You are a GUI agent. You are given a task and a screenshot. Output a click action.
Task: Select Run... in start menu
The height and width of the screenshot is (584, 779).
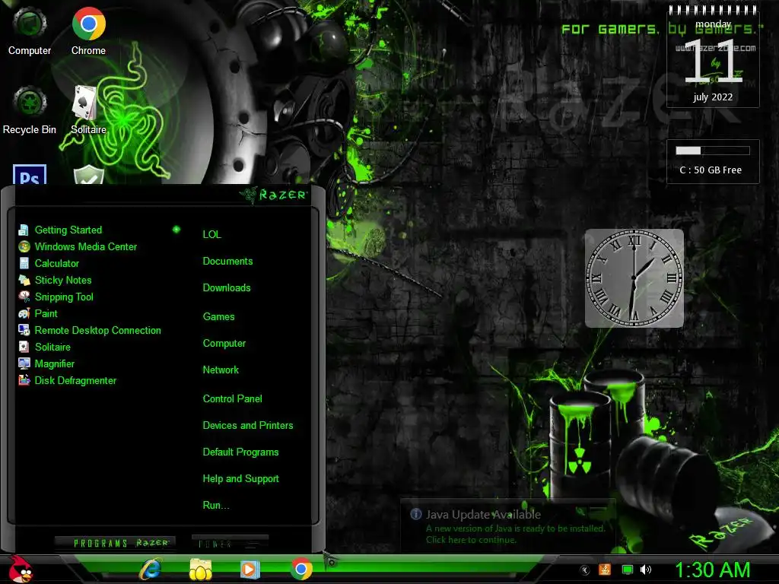click(216, 505)
